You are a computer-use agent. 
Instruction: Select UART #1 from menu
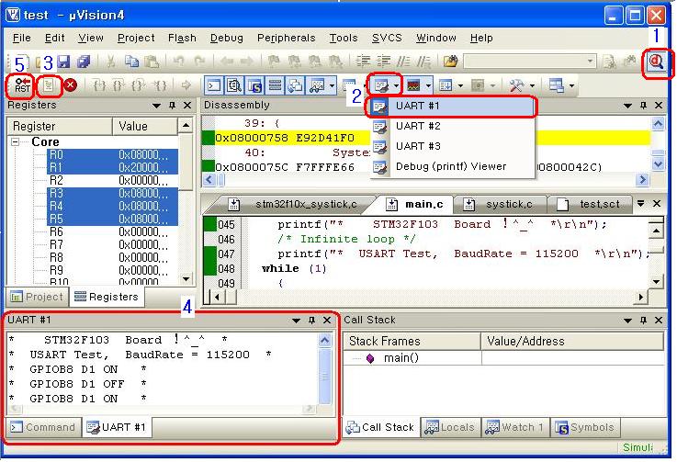452,107
